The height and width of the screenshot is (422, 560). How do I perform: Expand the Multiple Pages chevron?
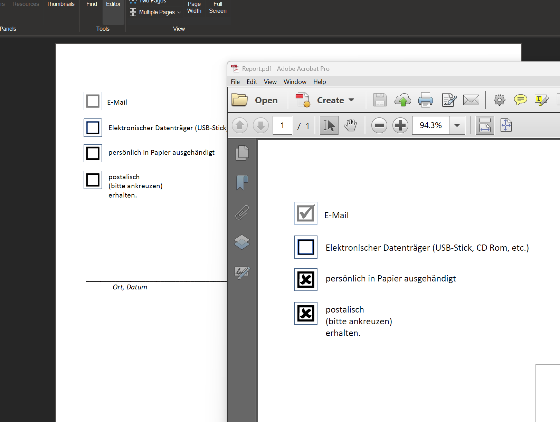pyautogui.click(x=179, y=12)
